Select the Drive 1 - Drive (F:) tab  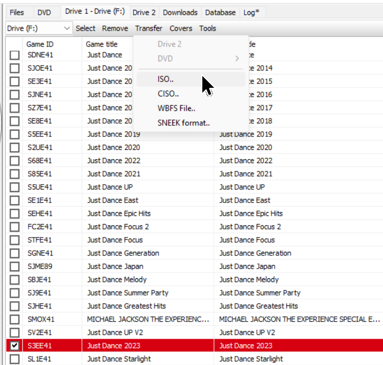[95, 11]
